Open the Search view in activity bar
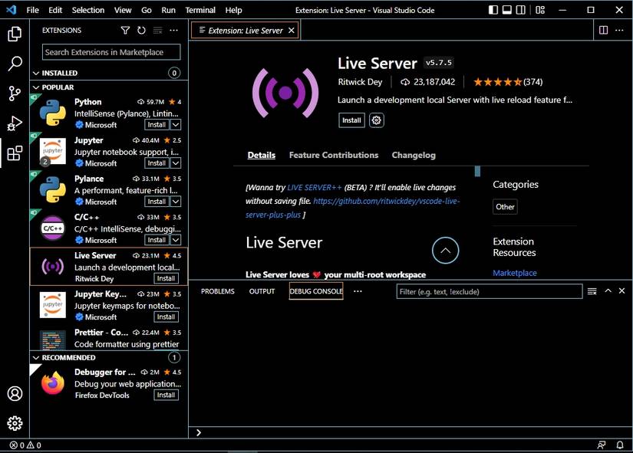 point(15,64)
